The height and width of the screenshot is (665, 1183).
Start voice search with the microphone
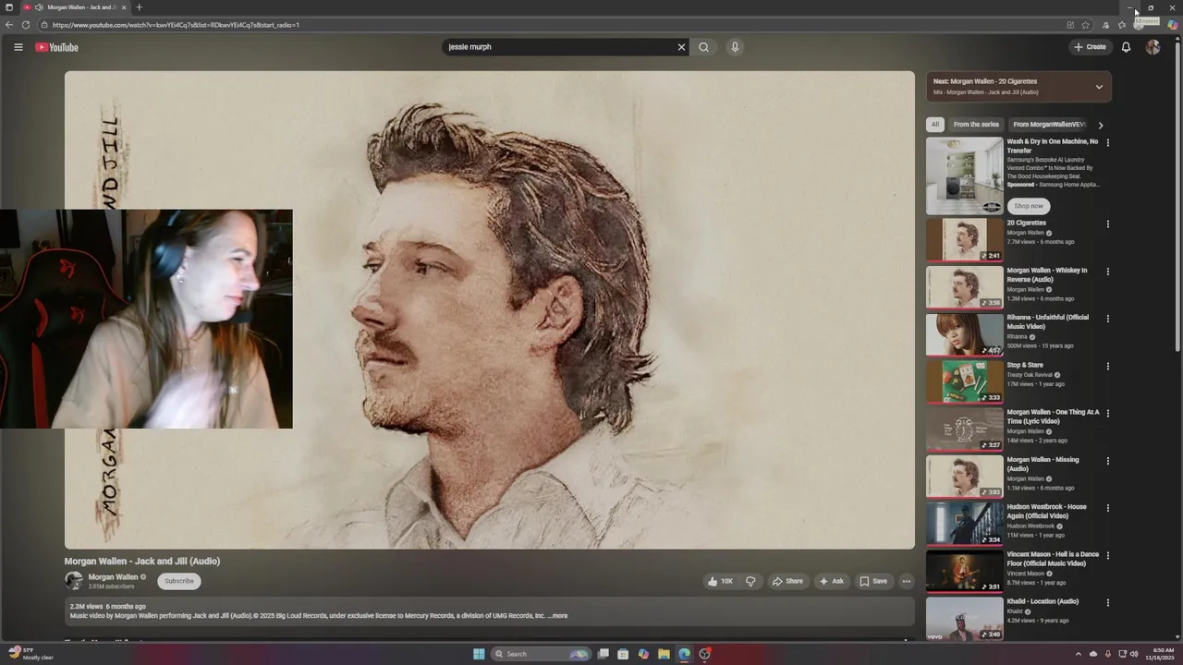735,47
